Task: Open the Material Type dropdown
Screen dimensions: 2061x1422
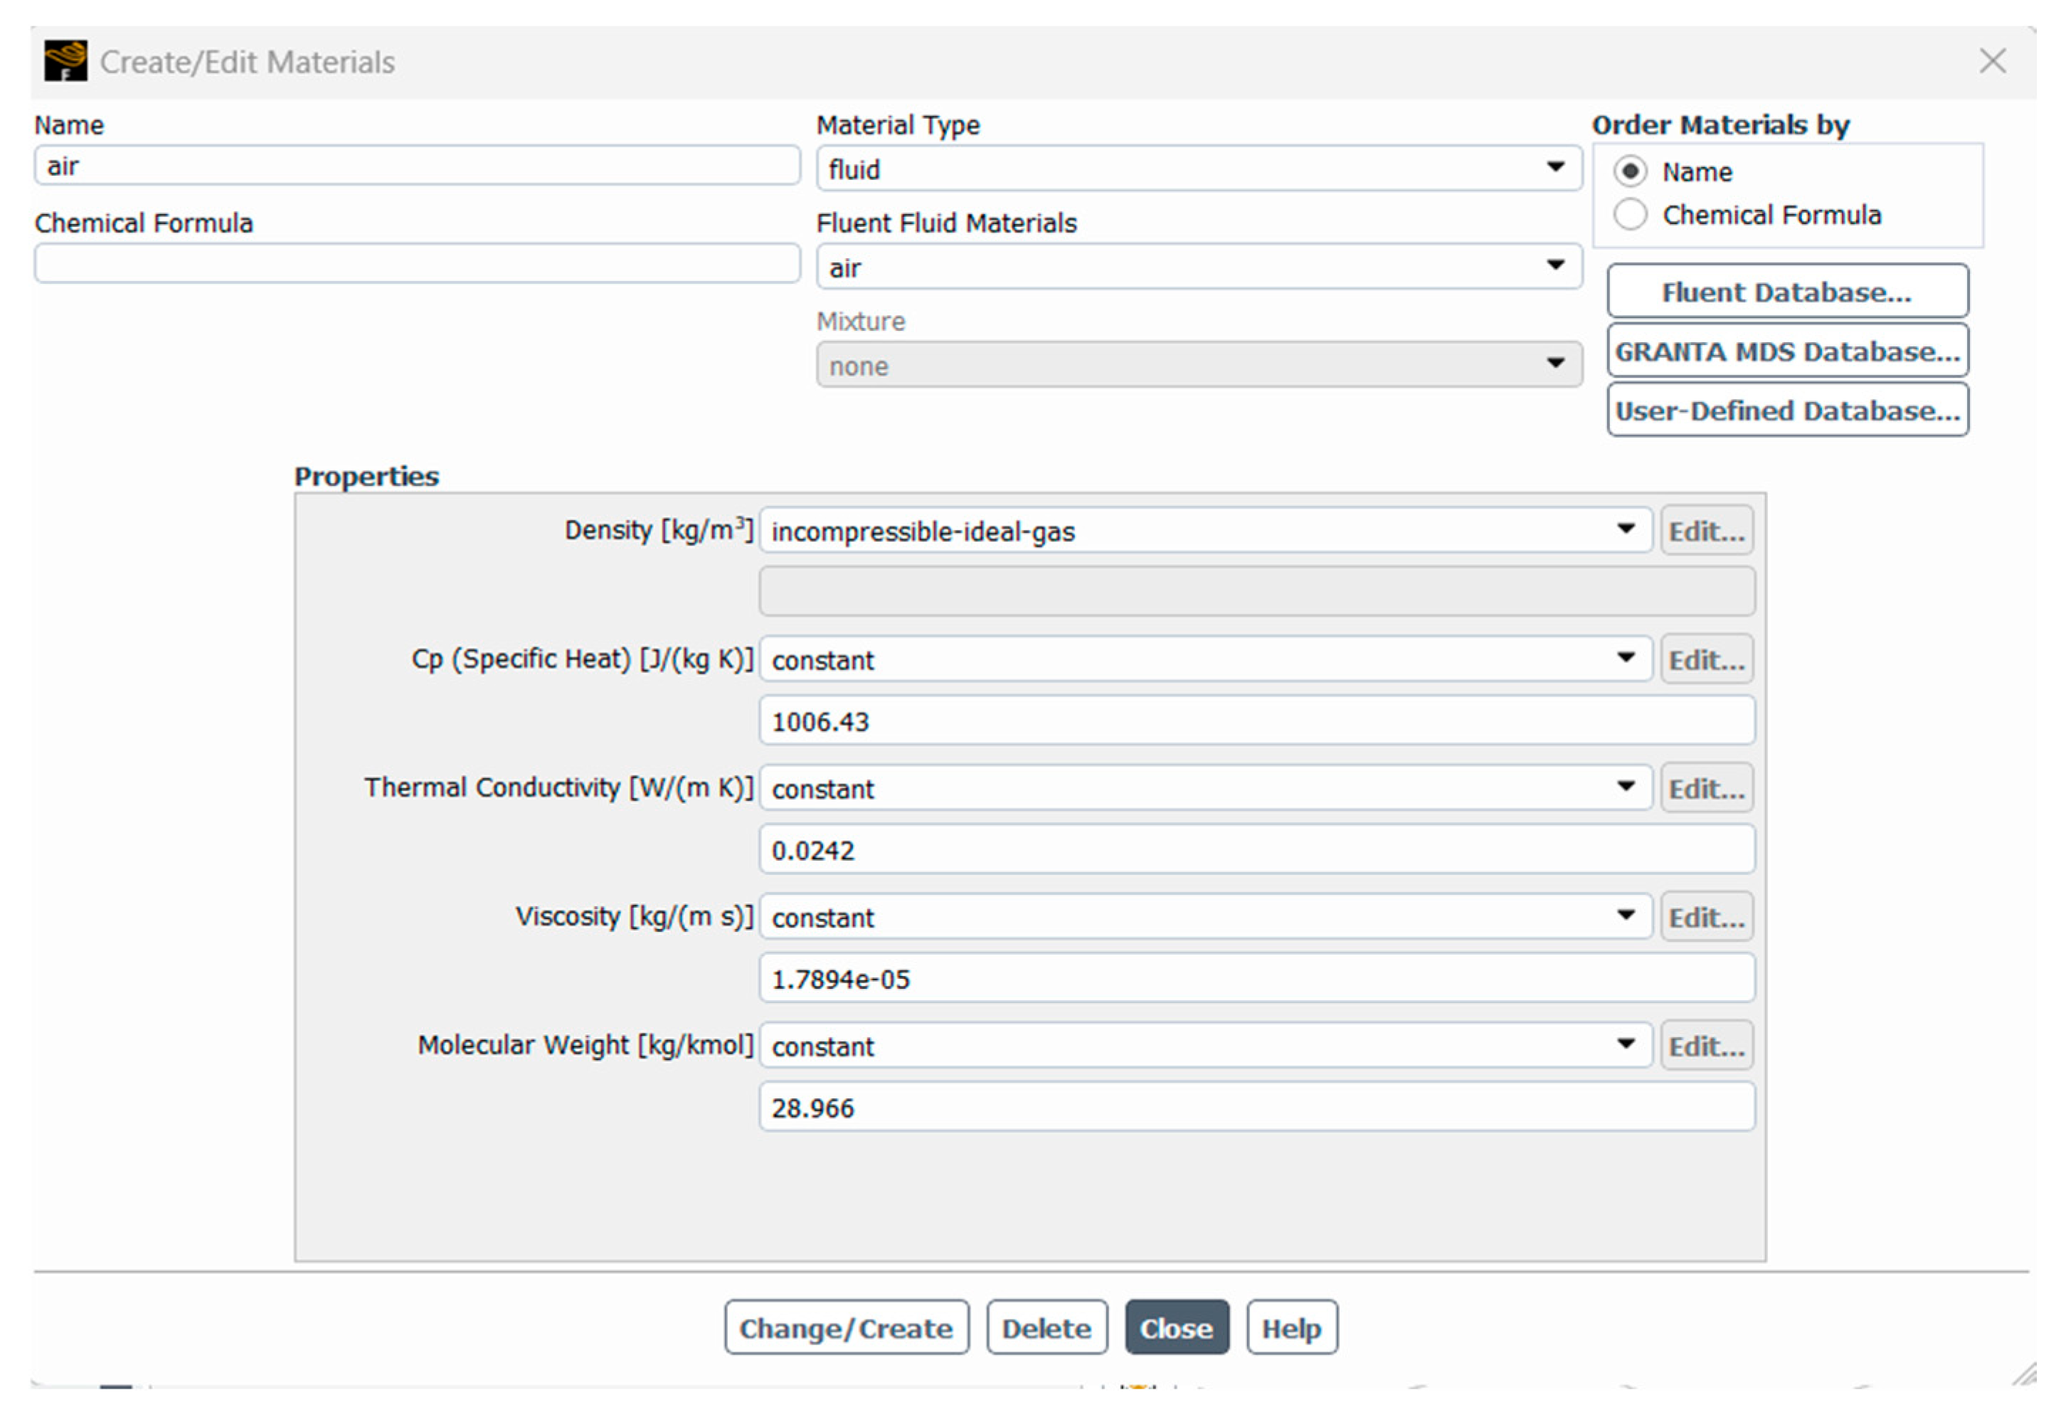Action: [1199, 169]
